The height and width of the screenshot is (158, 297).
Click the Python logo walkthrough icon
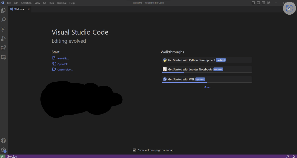point(165,60)
